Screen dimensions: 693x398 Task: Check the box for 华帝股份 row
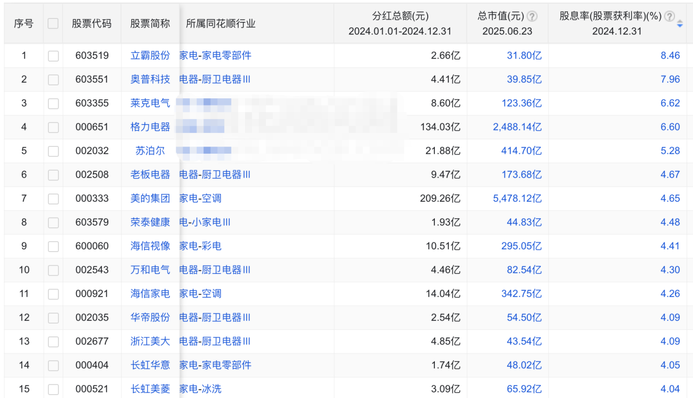click(53, 318)
